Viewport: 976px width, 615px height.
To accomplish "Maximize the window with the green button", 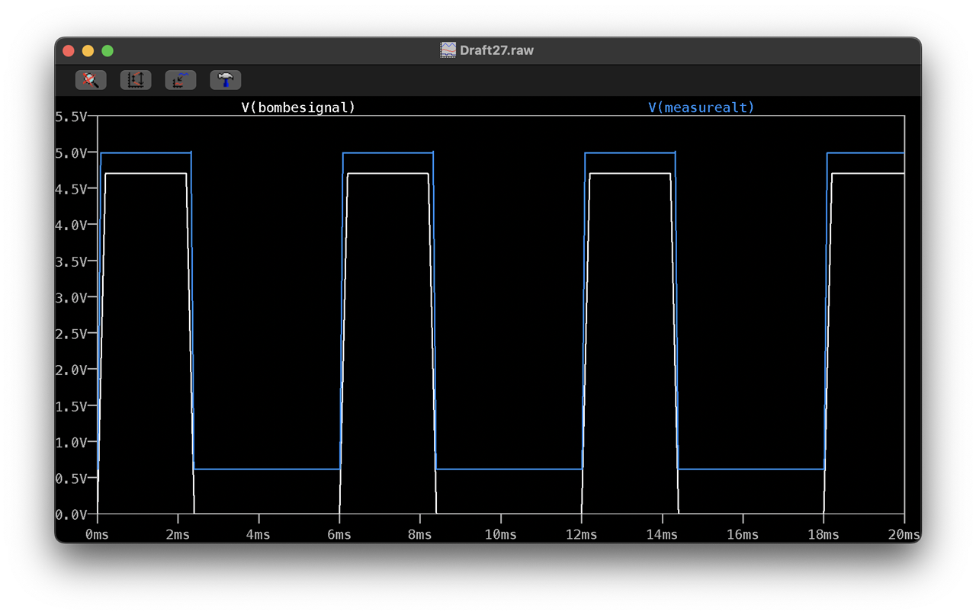I will tap(108, 50).
